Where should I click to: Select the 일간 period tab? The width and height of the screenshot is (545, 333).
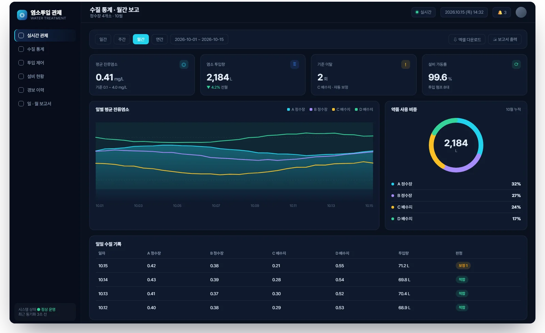(x=103, y=39)
